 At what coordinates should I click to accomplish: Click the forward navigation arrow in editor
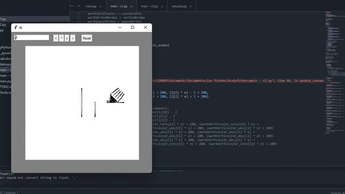coord(79,6)
